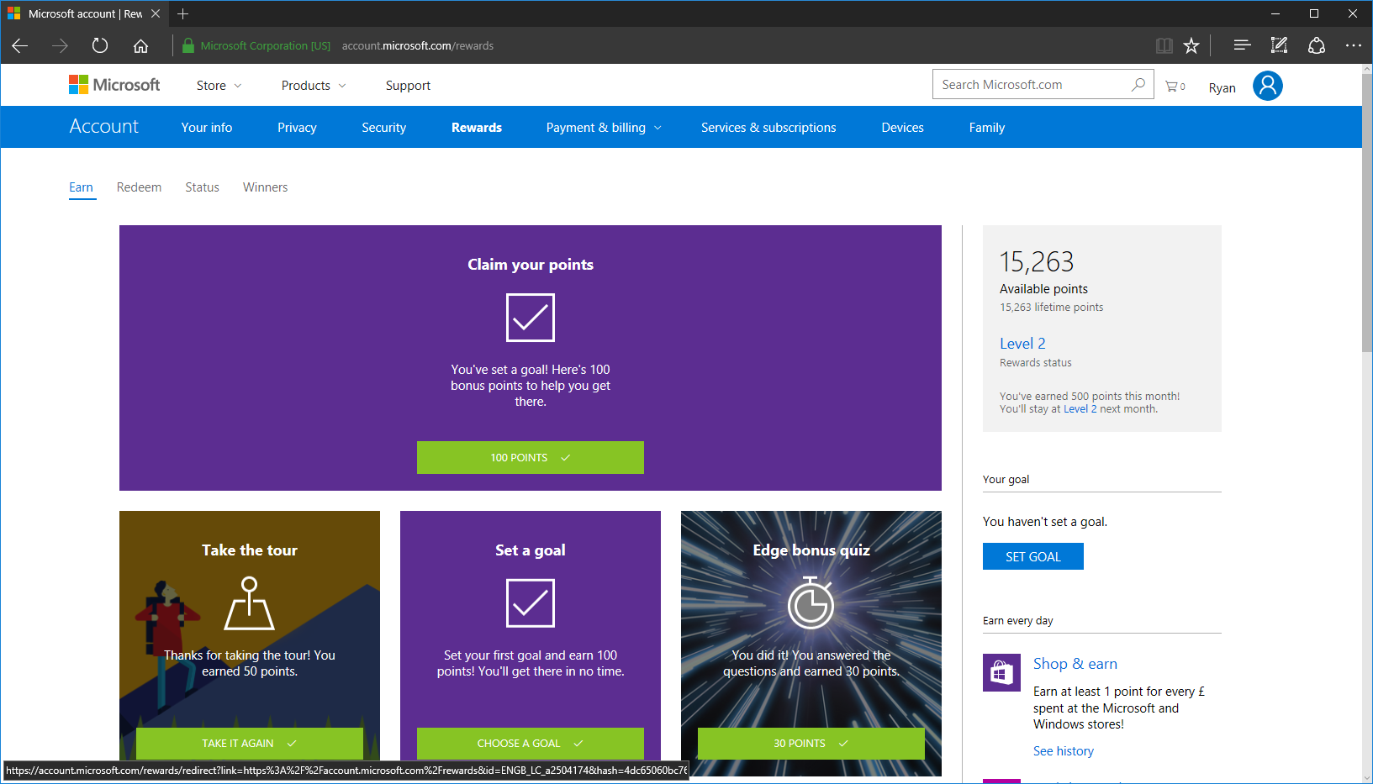Image resolution: width=1373 pixels, height=784 pixels.
Task: Click the Edge bonus quiz timer icon
Action: (811, 603)
